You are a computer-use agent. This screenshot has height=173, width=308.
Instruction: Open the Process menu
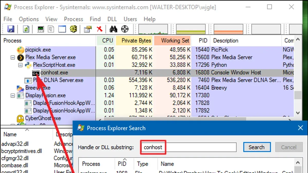click(74, 19)
